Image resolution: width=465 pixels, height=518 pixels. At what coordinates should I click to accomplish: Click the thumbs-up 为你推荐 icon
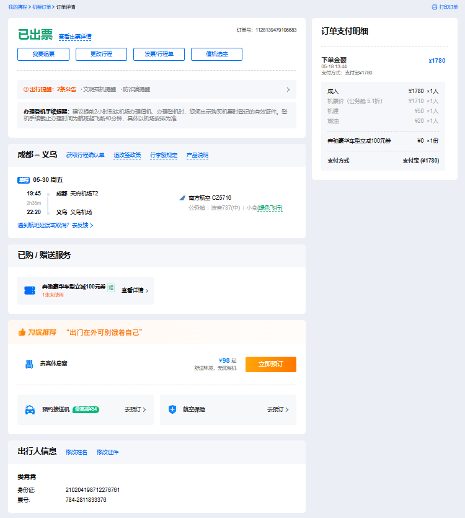pos(22,332)
